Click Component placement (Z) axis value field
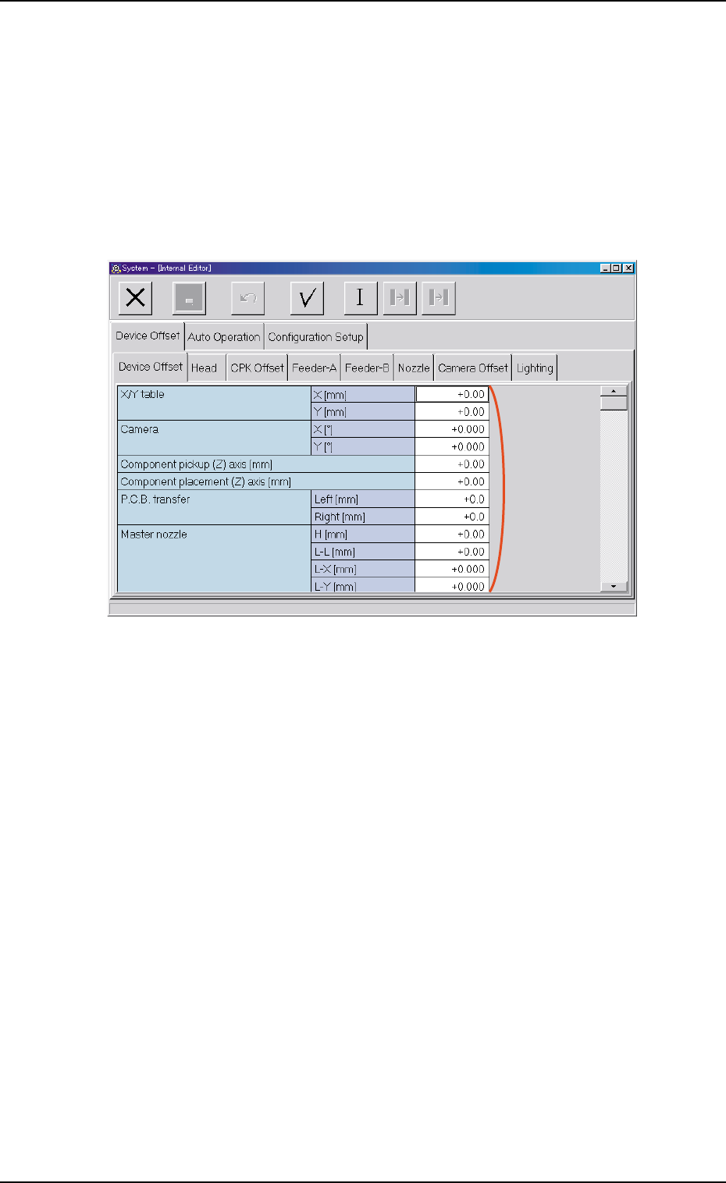The height and width of the screenshot is (1183, 726). [452, 481]
